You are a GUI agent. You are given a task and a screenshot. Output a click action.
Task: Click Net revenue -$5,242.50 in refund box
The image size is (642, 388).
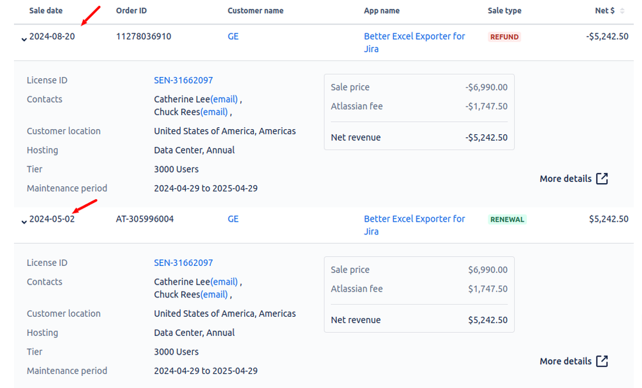coord(486,137)
